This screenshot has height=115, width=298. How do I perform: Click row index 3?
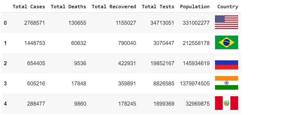tap(5, 84)
